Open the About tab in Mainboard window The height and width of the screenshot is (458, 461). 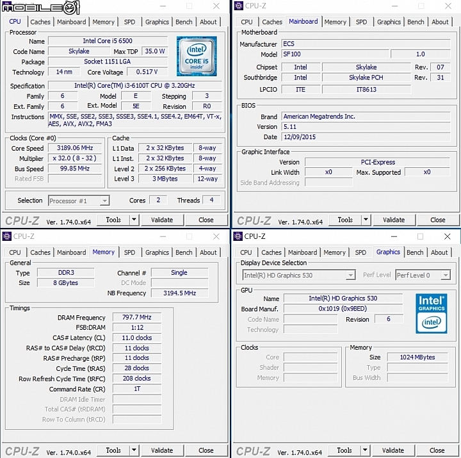click(x=440, y=22)
